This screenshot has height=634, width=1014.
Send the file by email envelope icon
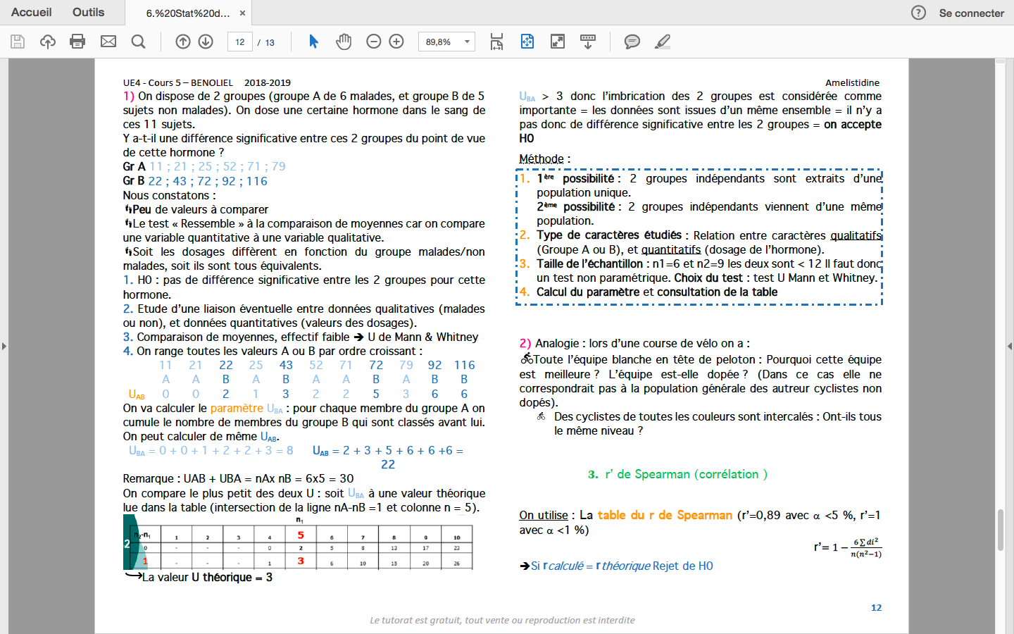[108, 42]
